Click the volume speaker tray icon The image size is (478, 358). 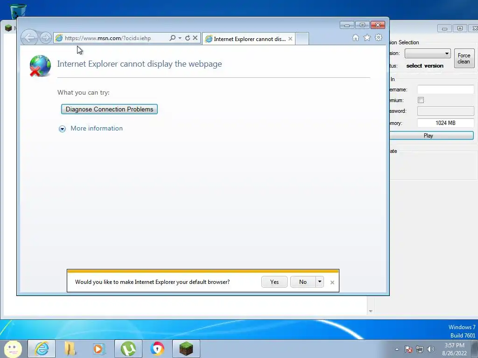pyautogui.click(x=431, y=349)
